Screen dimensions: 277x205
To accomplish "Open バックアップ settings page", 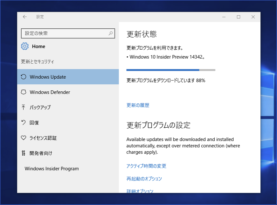I will 68,107.
